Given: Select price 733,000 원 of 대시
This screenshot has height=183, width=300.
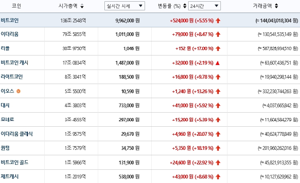Looking at the screenshot, I should point(129,106).
